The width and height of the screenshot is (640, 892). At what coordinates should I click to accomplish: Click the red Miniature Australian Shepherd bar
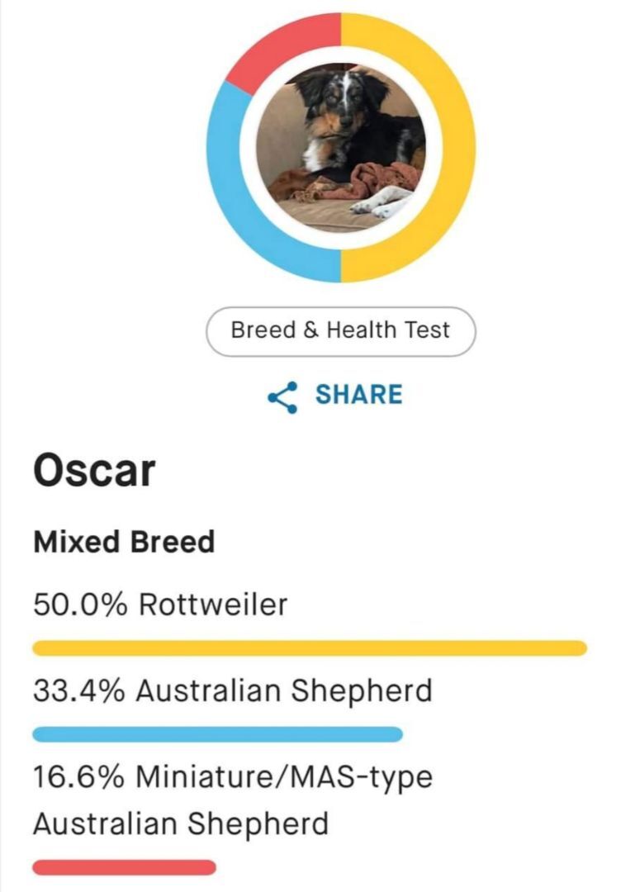coord(125,867)
